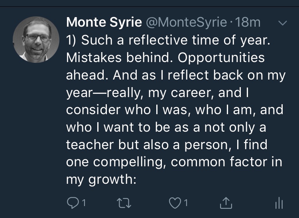Screen dimensions: 299x218
Task: Open Monte Syrie's profile photo
Action: (36, 40)
